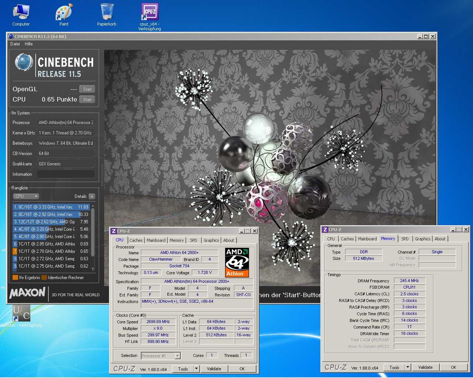
Task: Switch to CPU tab in right CPU-Z
Action: [331, 239]
